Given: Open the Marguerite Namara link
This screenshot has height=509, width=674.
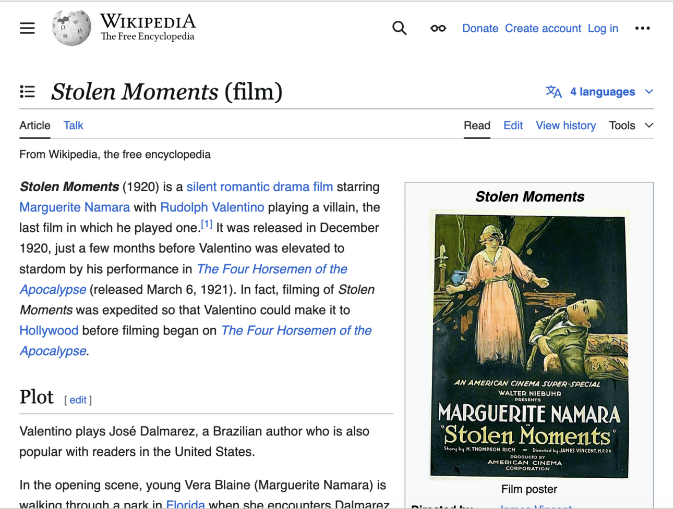Looking at the screenshot, I should (75, 207).
